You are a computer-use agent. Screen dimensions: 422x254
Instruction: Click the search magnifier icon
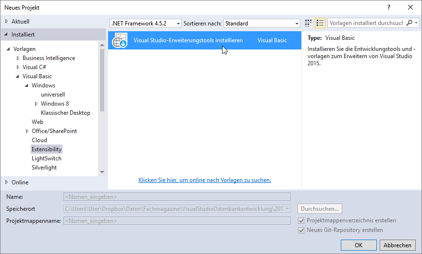tap(410, 23)
